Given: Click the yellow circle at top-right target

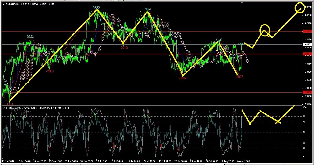Looking at the screenshot, I should [x=300, y=8].
